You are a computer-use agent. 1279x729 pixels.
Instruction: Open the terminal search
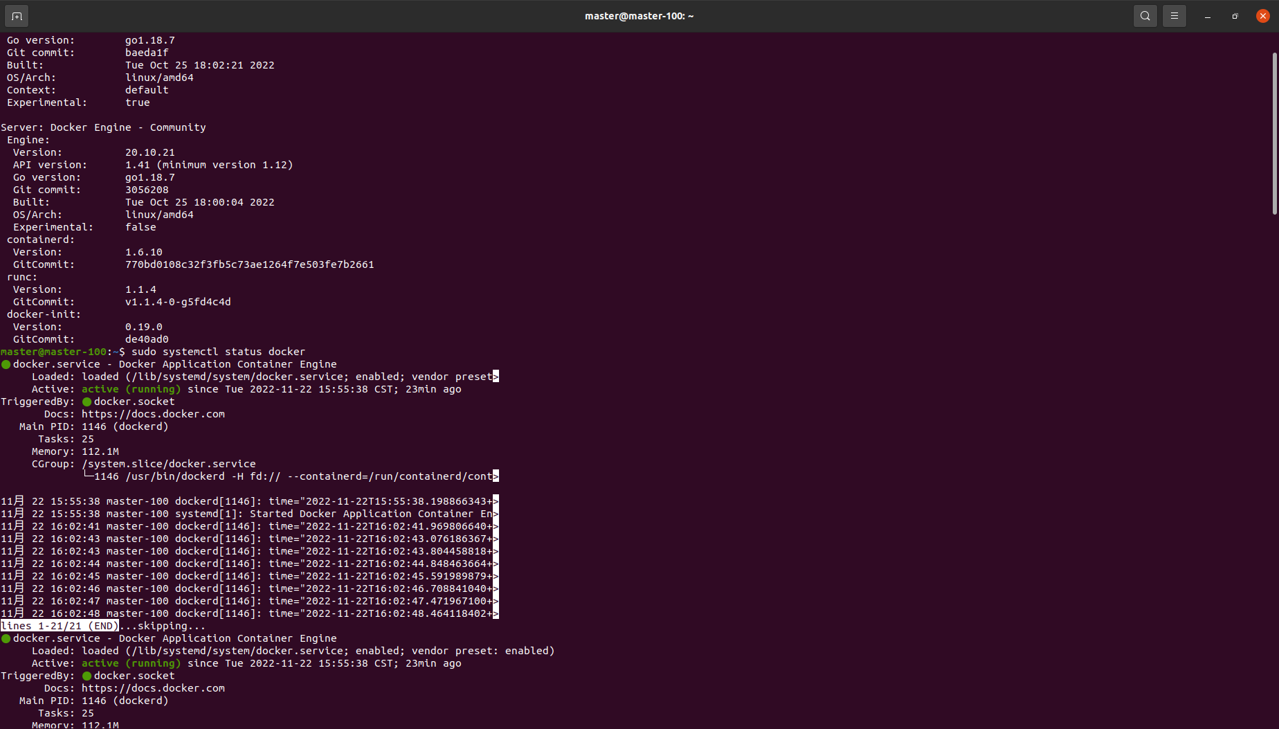[x=1145, y=15]
